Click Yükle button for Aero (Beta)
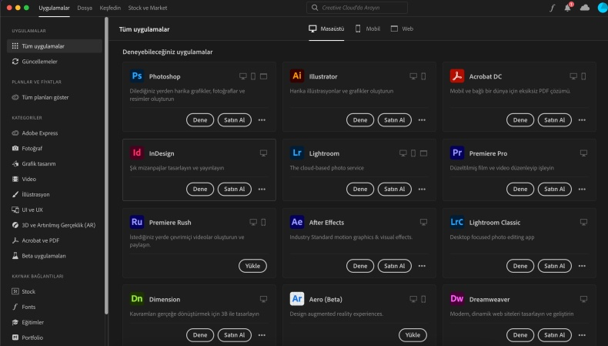The image size is (608, 346). click(x=413, y=335)
